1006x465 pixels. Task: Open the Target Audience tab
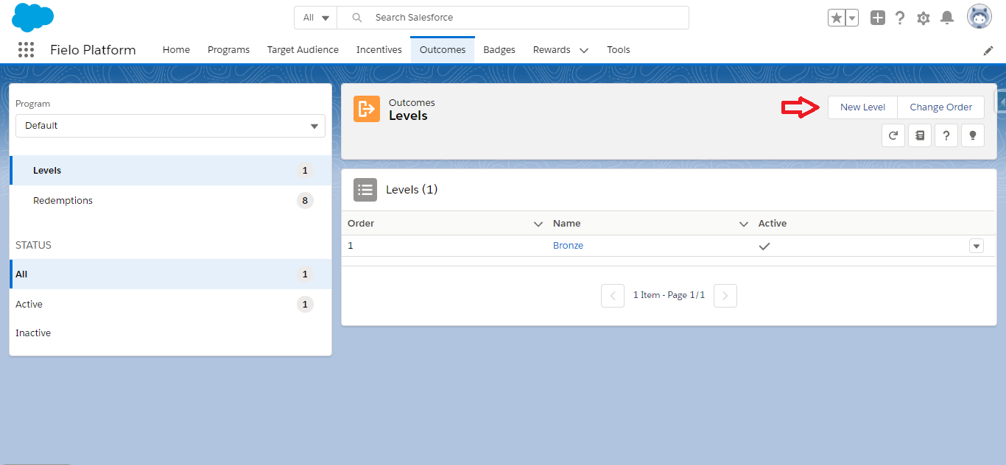click(303, 50)
